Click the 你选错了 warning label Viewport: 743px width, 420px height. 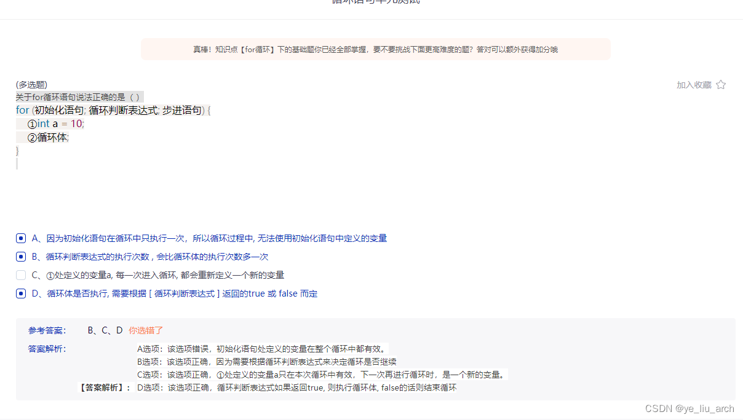tap(146, 330)
